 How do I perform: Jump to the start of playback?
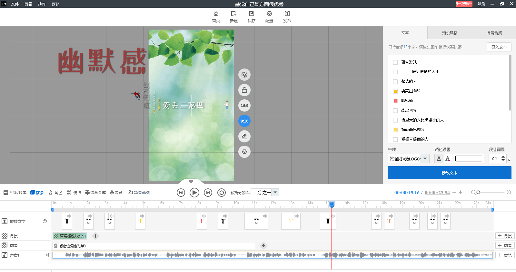[x=181, y=193]
